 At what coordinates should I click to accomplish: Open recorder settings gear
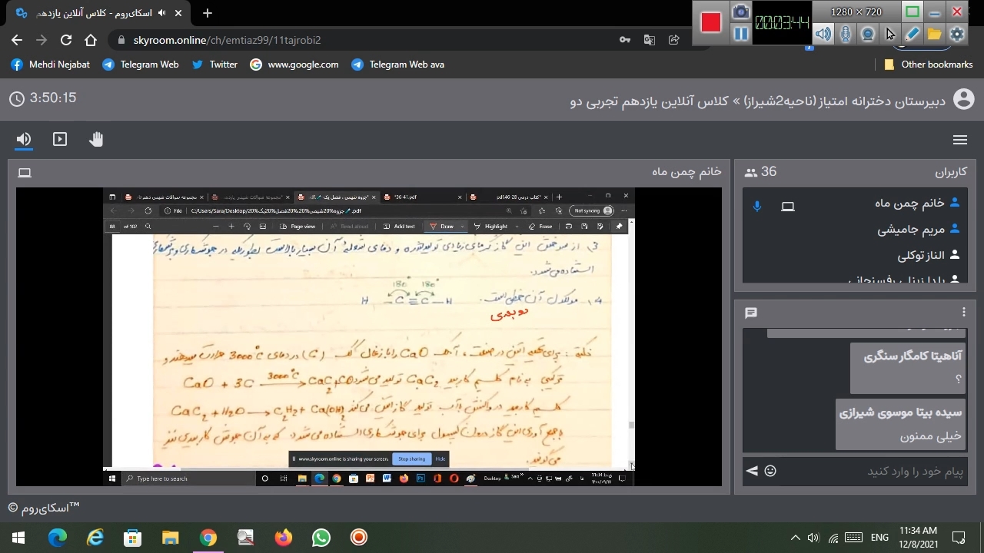click(x=957, y=34)
